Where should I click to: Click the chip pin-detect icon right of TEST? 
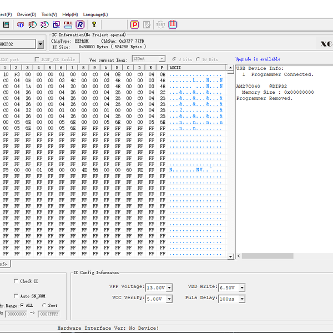(173, 24)
